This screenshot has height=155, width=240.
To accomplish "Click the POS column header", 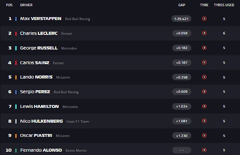I will coord(9,5).
